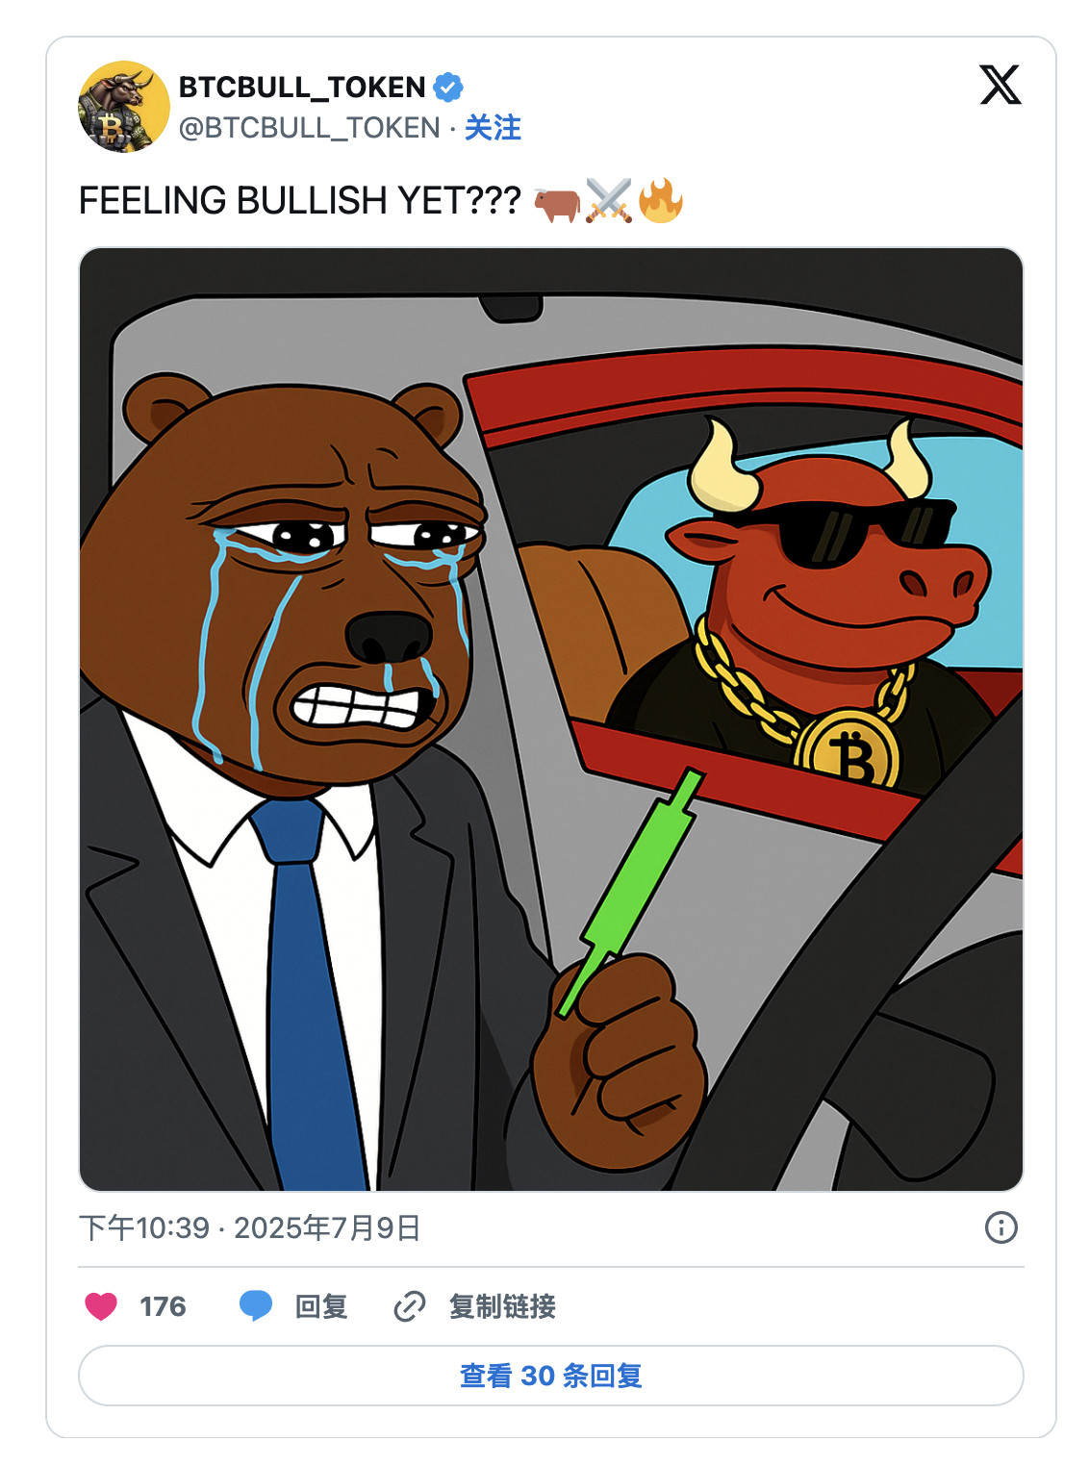Click the X logo in the corner
1089x1466 pixels.
click(x=1000, y=85)
